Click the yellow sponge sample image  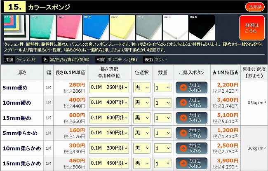pos(122,28)
